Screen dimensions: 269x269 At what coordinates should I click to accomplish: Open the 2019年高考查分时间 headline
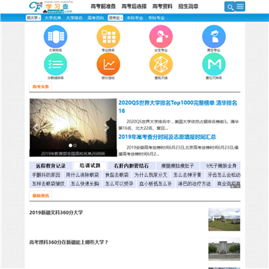coord(167,137)
